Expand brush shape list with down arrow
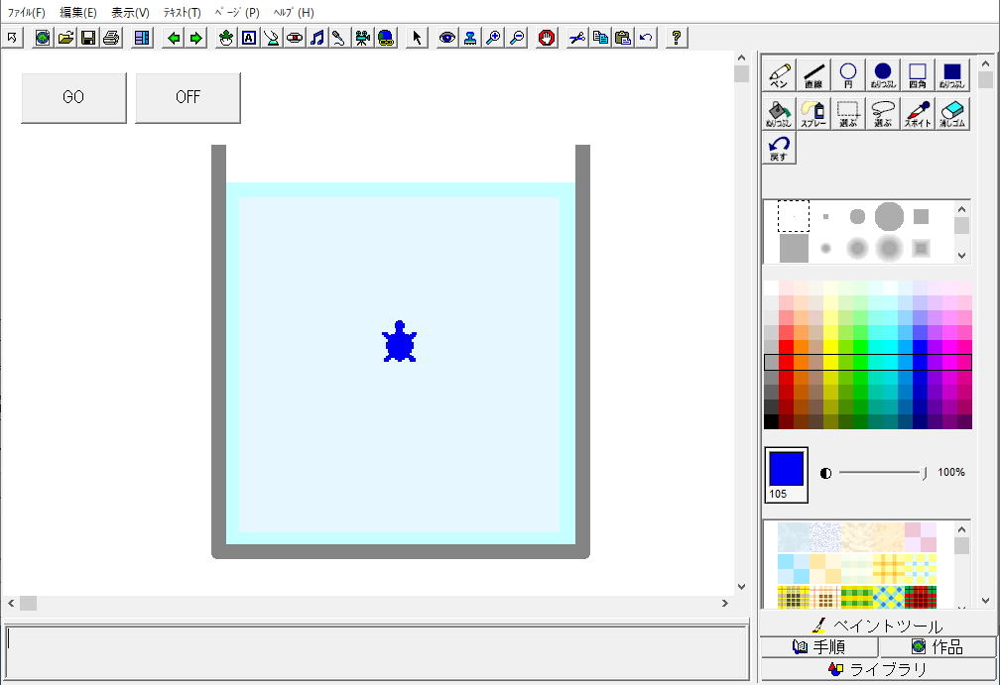Screen dimensions: 1000x685 [961, 255]
